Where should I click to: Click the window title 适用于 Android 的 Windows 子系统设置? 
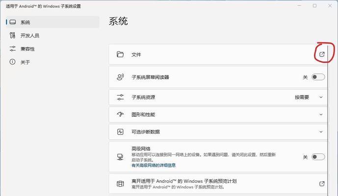click(43, 6)
